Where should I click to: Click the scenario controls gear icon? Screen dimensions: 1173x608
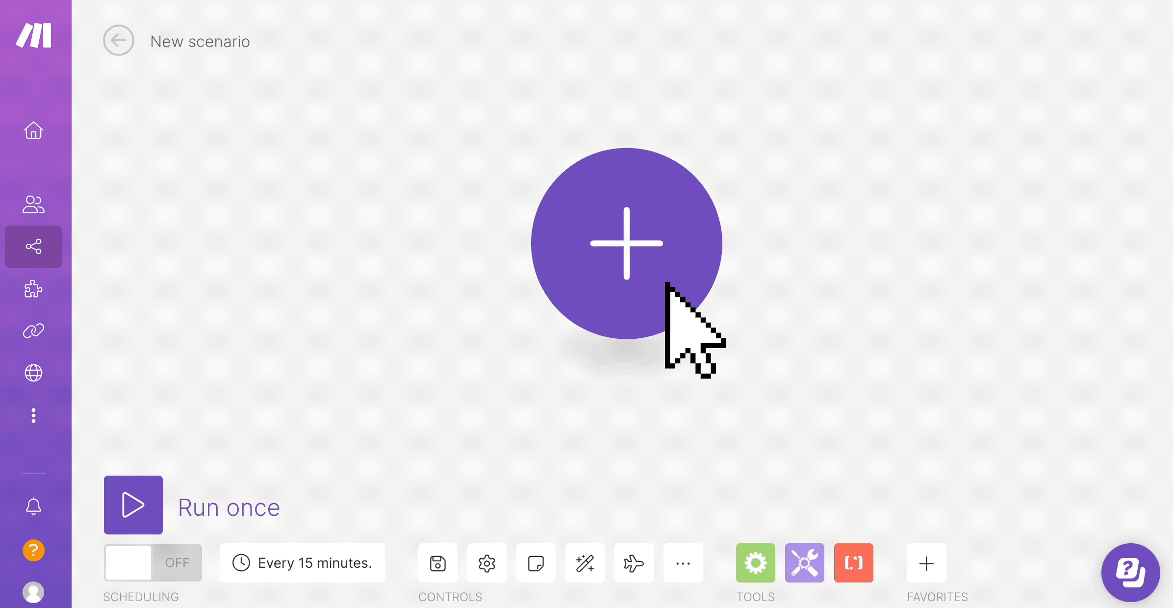click(486, 562)
